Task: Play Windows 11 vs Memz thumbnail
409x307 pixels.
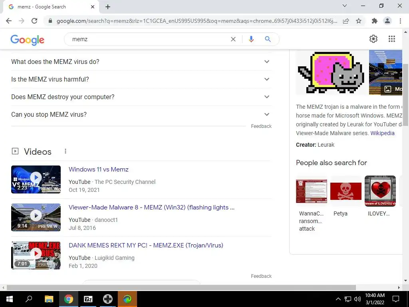Action: click(x=36, y=179)
